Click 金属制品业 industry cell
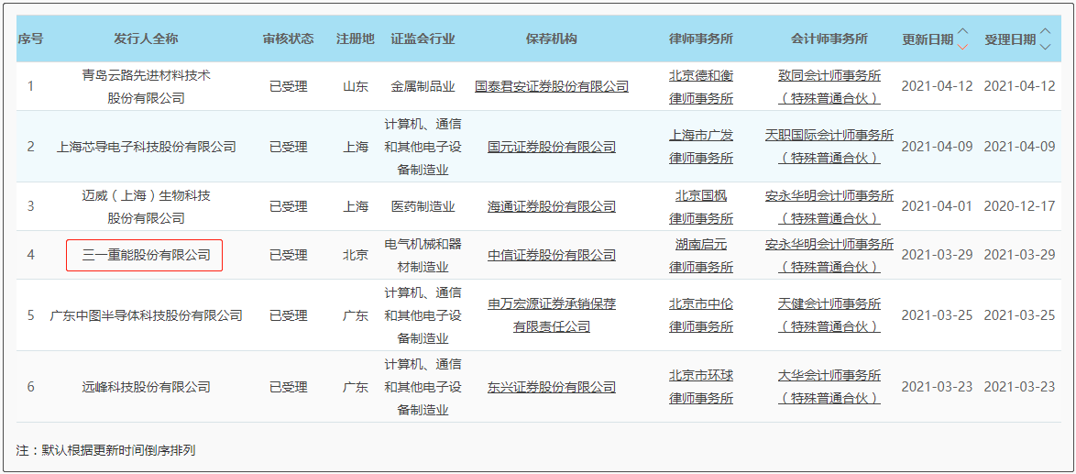Viewport: 1076px width, 474px height. click(x=423, y=86)
